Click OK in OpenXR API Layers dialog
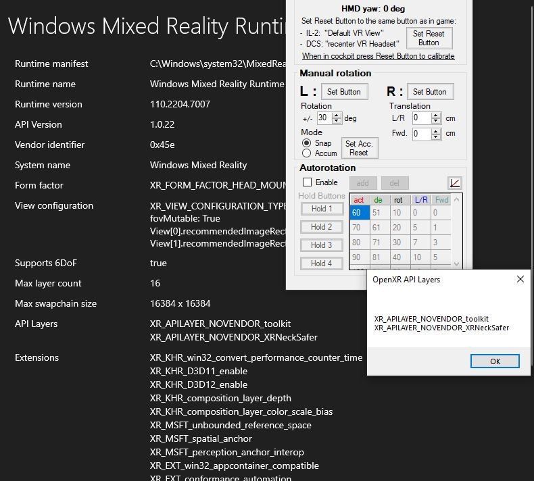Image resolution: width=534 pixels, height=481 pixels. click(495, 361)
